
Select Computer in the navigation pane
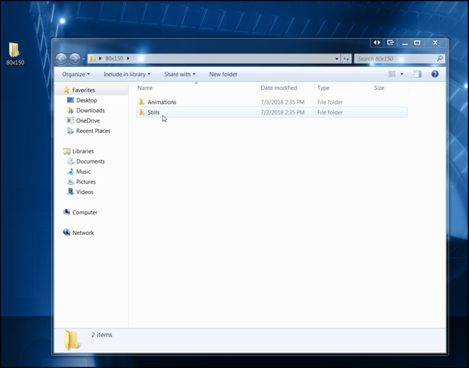(x=85, y=212)
